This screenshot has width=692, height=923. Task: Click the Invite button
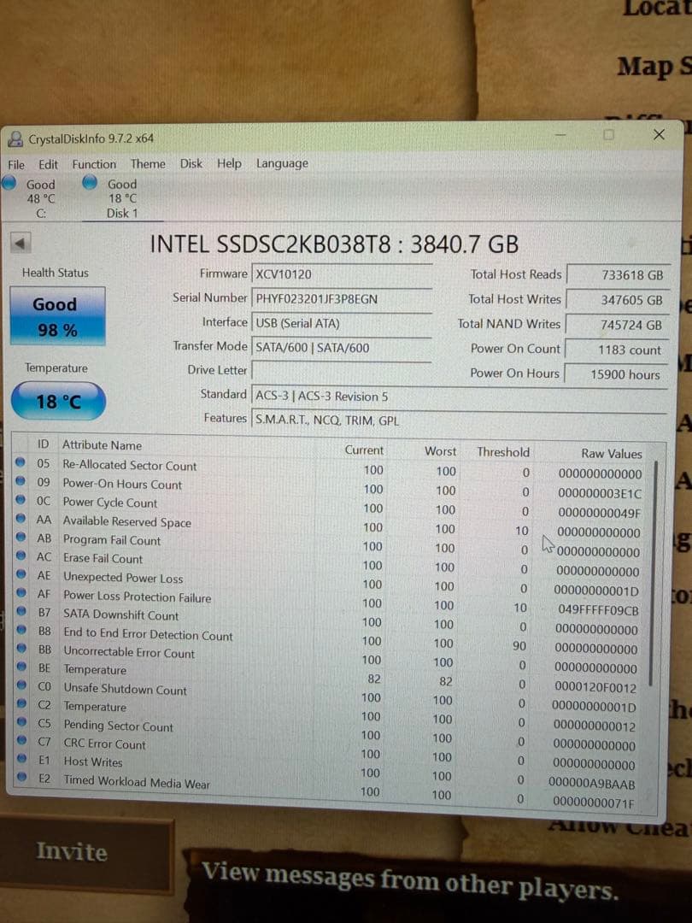73,851
